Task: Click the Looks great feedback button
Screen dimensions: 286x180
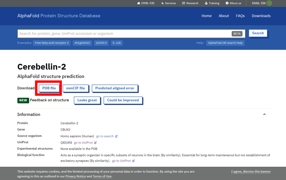Action: 87,100
